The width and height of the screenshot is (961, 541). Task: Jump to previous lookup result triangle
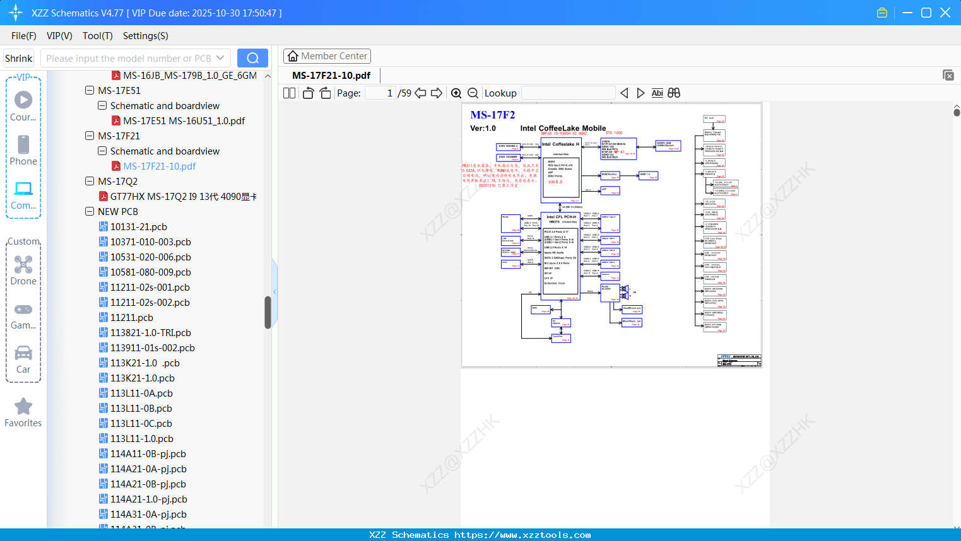click(624, 93)
